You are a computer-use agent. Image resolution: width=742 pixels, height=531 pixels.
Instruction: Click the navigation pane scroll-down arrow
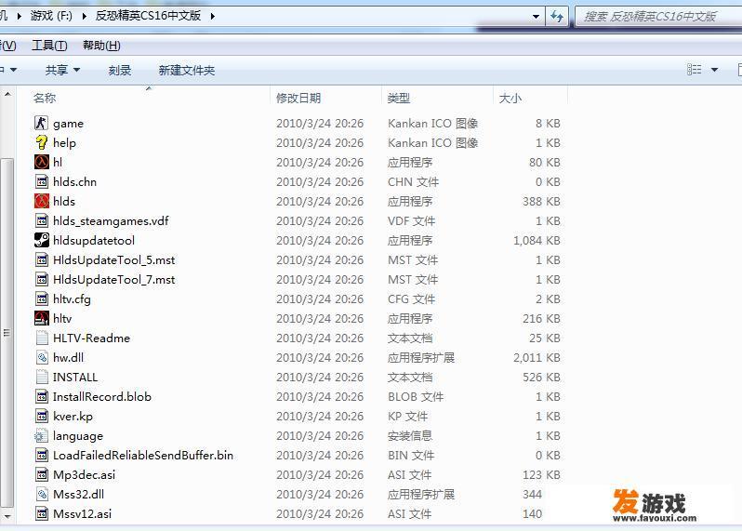point(7,515)
